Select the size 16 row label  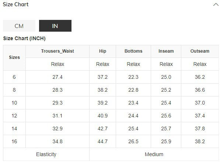click(14, 141)
